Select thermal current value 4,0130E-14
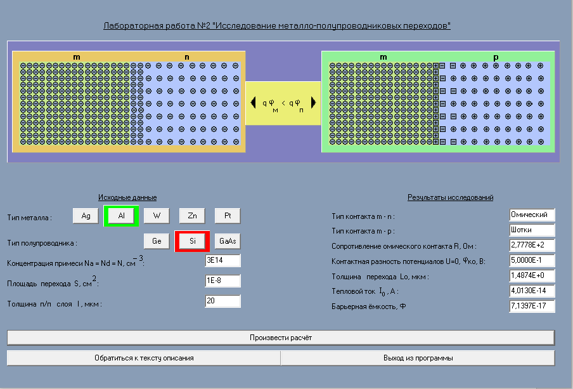The width and height of the screenshot is (573, 389). (532, 291)
